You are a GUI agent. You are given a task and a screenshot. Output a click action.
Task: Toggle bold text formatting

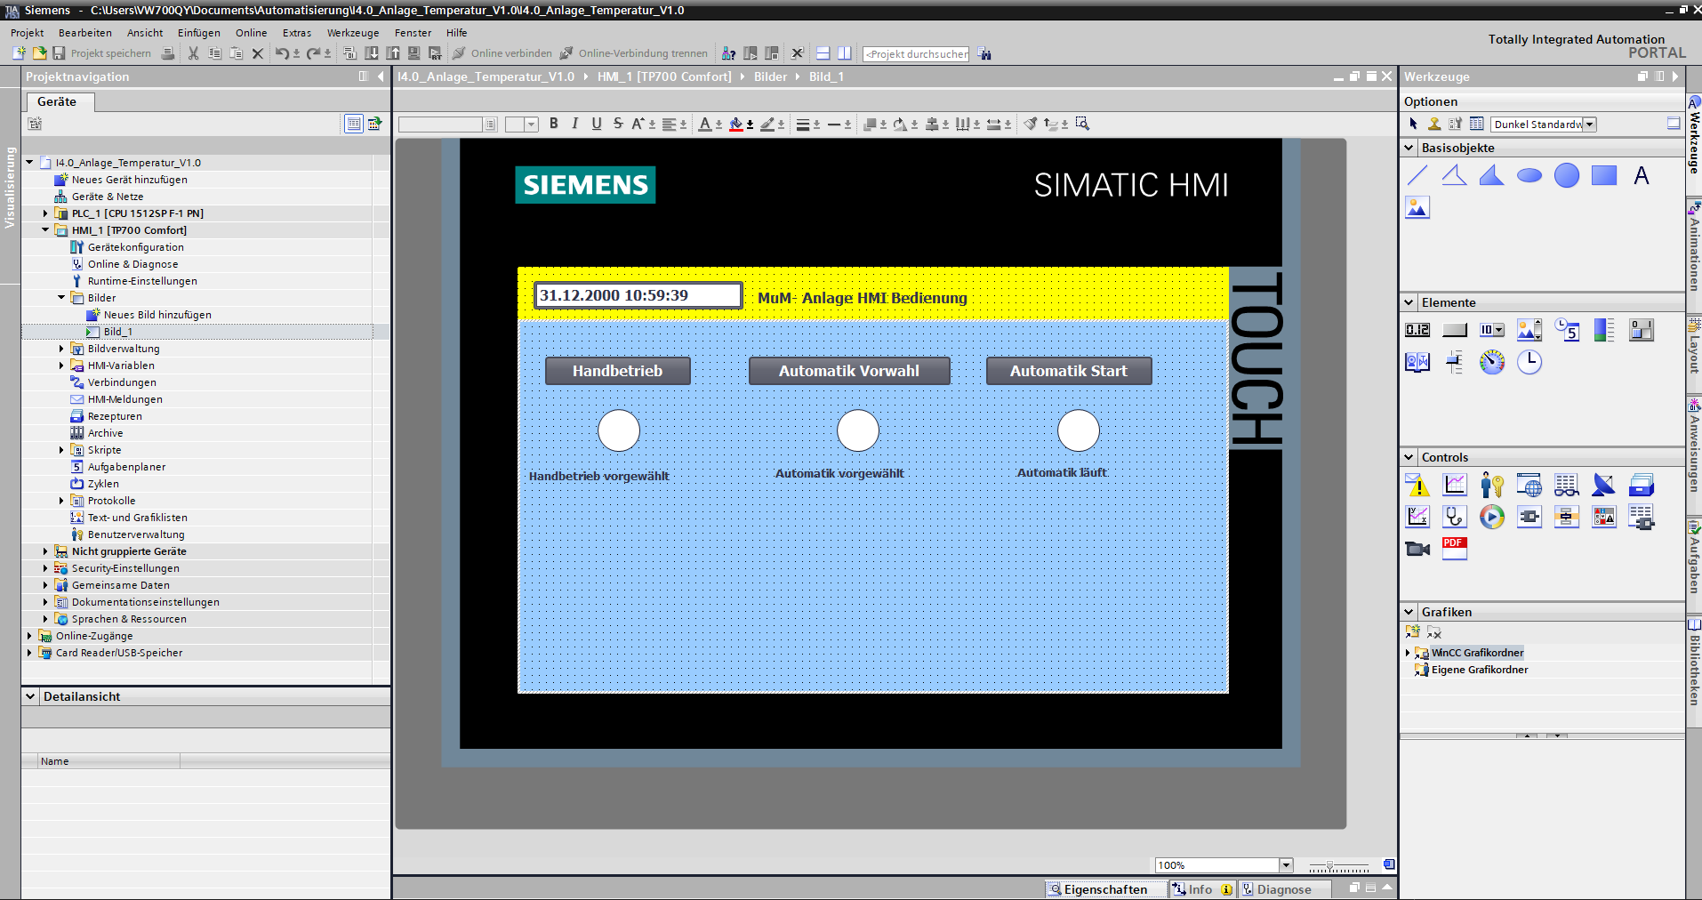554,124
